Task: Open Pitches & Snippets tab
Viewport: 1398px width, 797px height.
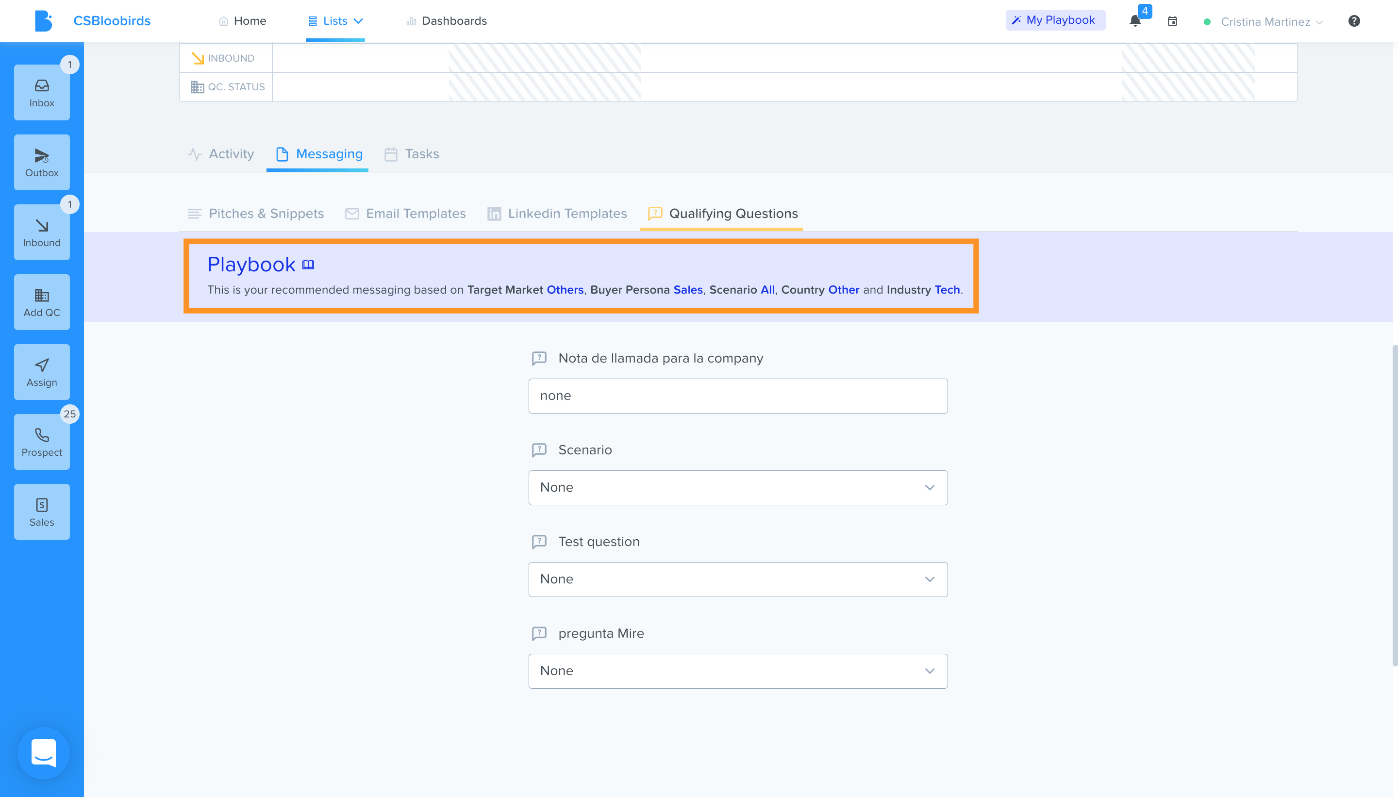Action: 256,214
